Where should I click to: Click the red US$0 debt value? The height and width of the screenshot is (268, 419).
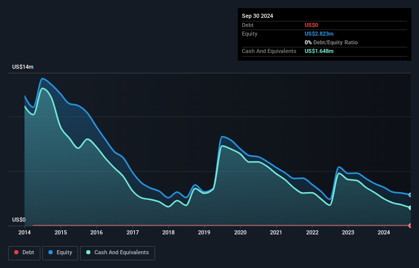311,25
